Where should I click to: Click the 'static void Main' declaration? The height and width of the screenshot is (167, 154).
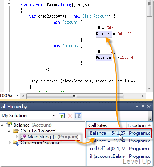[55, 4]
